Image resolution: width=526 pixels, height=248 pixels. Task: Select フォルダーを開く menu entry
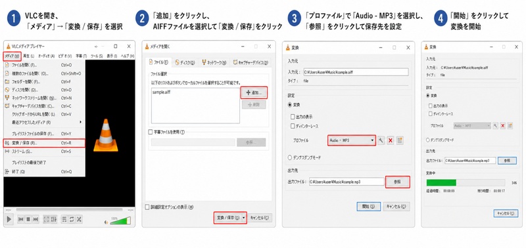click(x=44, y=81)
